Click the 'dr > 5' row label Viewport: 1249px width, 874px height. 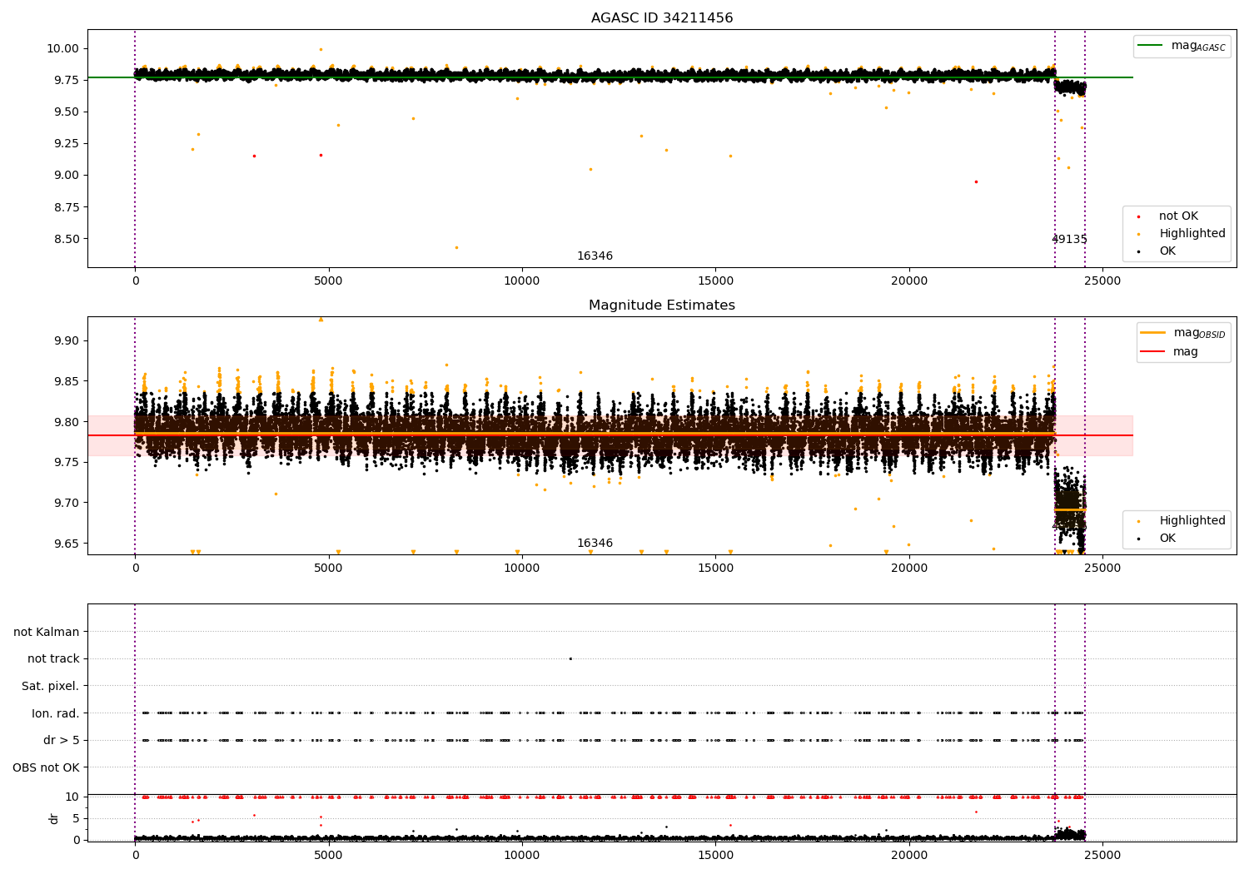(x=62, y=741)
